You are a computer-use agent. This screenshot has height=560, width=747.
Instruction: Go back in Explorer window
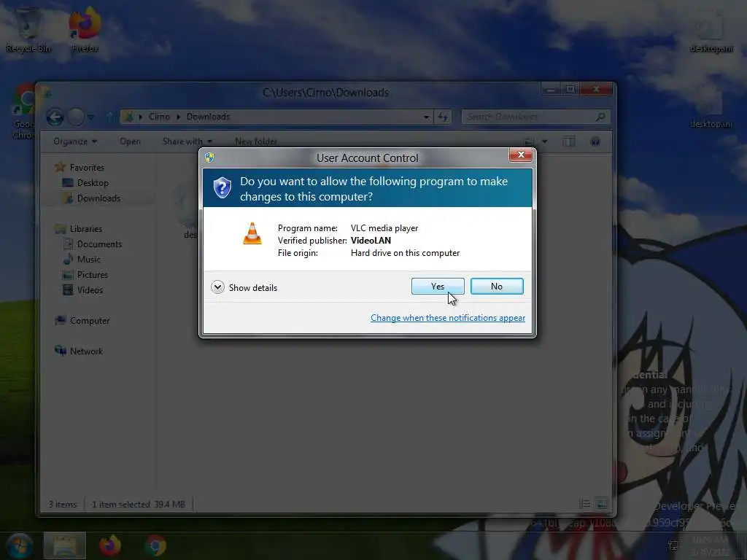click(55, 117)
